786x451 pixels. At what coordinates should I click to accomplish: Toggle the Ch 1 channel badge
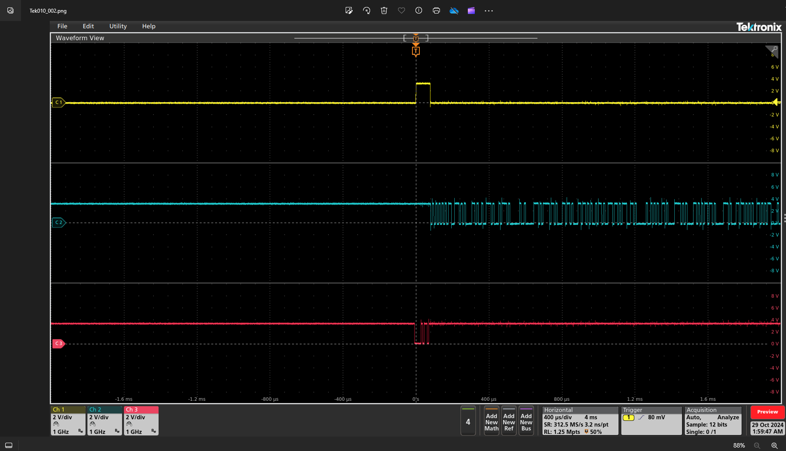68,420
